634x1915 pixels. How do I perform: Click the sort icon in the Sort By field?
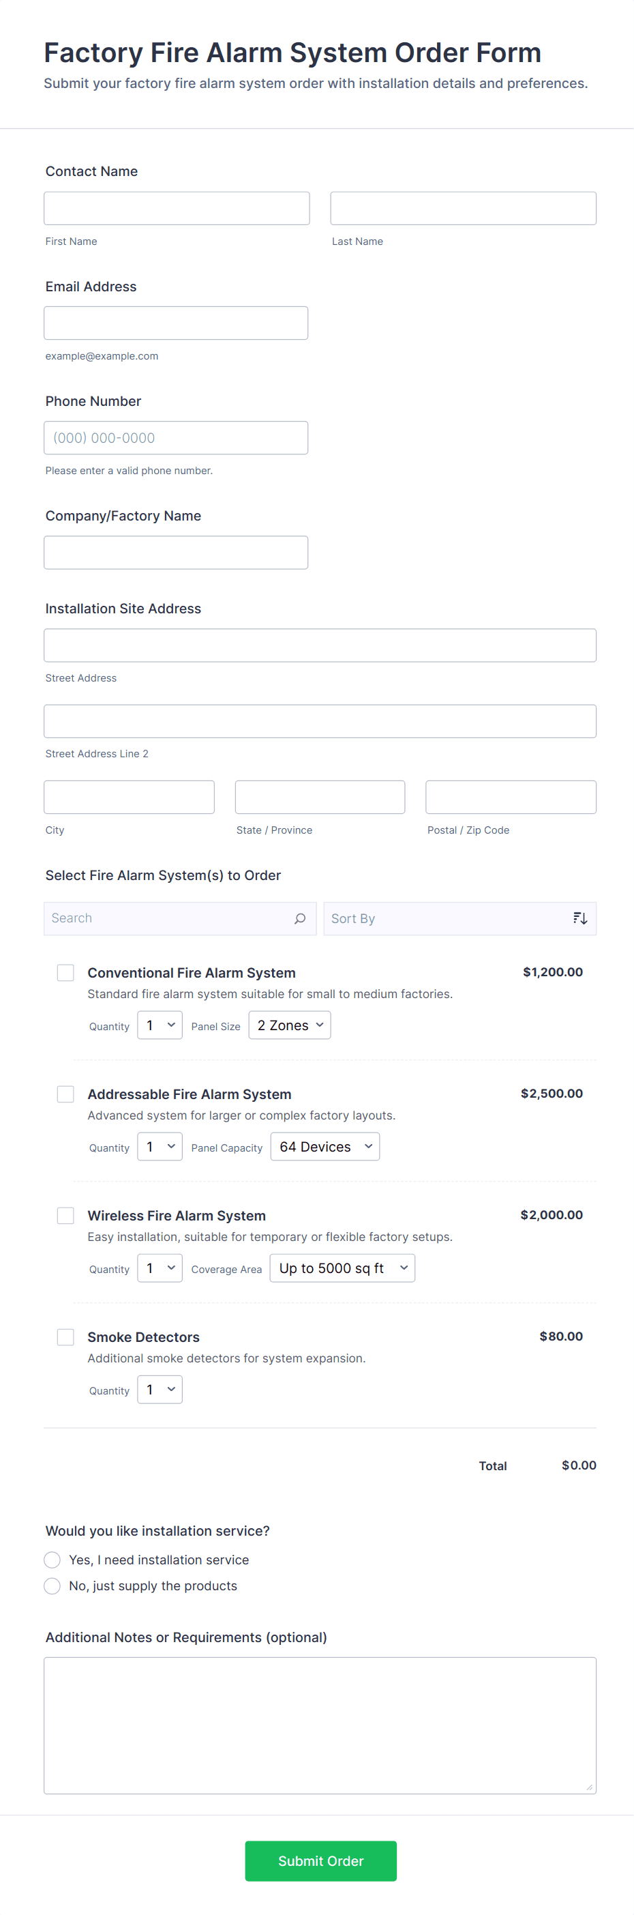pyautogui.click(x=579, y=918)
